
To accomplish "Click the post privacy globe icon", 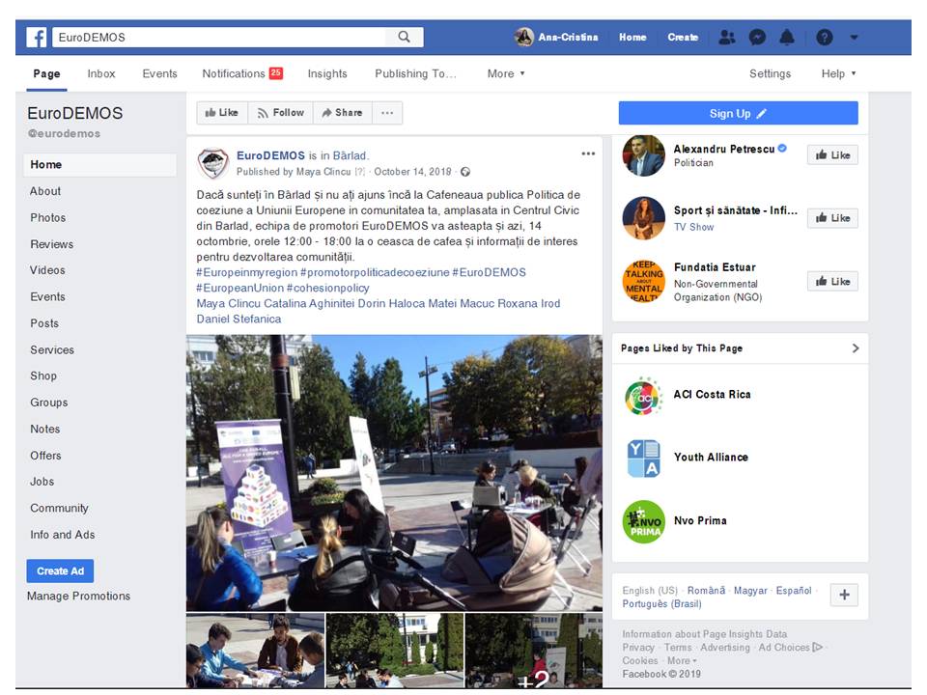I will [x=465, y=172].
